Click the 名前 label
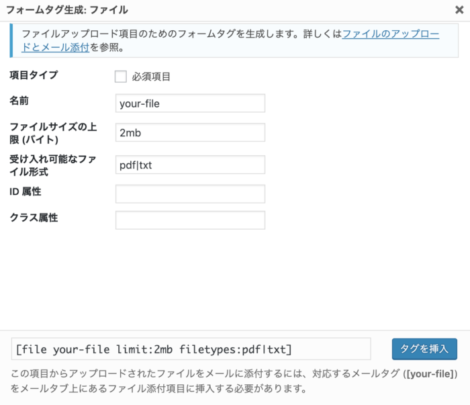470x405 pixels. (x=19, y=101)
